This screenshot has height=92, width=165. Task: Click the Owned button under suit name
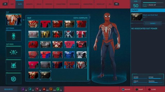(153, 23)
